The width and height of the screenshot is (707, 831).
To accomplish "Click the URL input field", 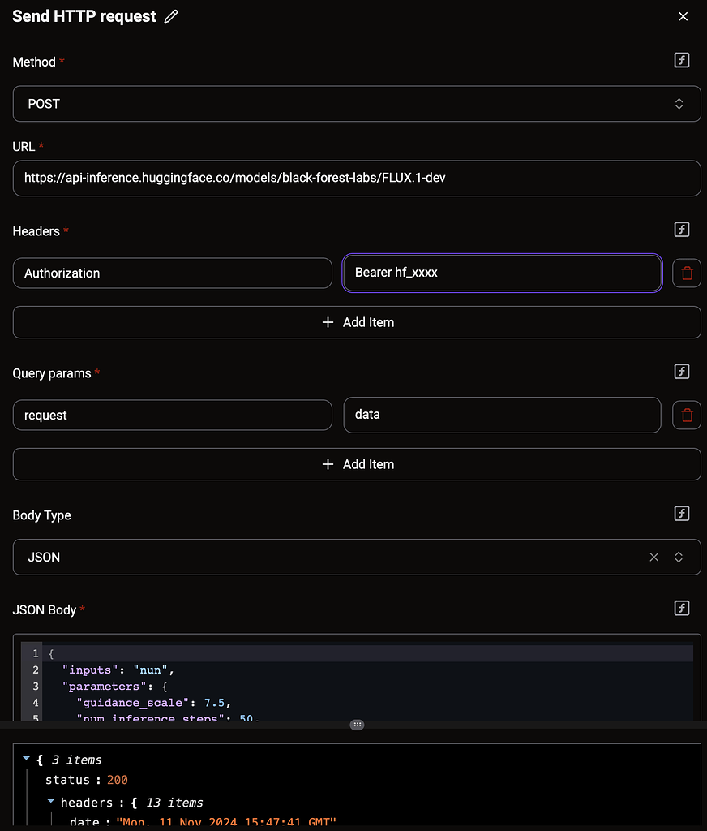I will pos(357,178).
